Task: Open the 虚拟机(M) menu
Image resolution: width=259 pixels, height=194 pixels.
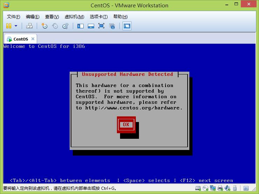Action: (x=74, y=16)
